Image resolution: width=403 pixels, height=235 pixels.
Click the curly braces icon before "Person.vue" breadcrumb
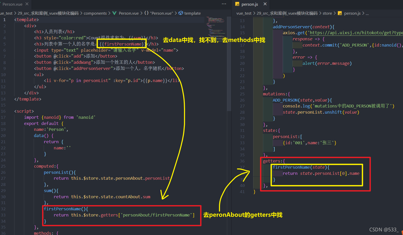(146, 13)
